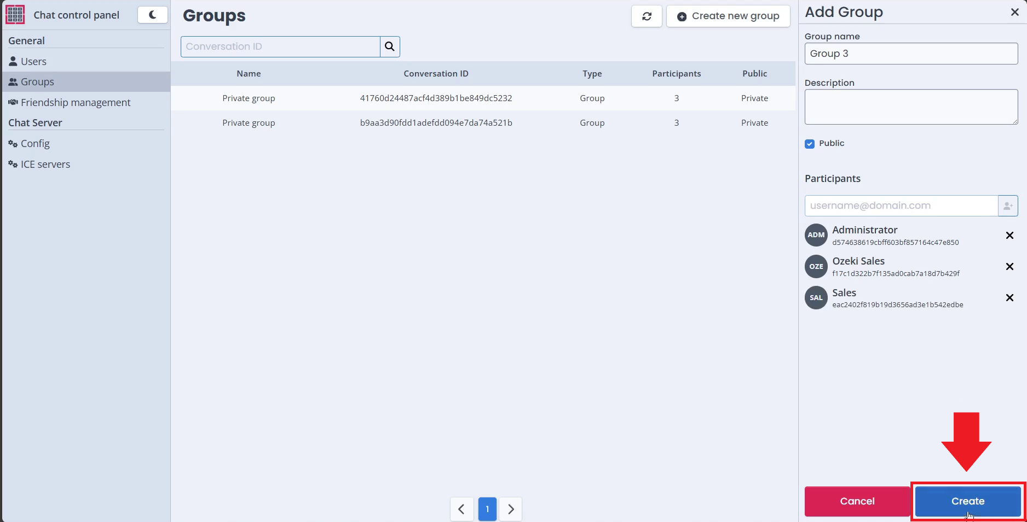Click the Create new group button
The width and height of the screenshot is (1027, 522).
[728, 16]
